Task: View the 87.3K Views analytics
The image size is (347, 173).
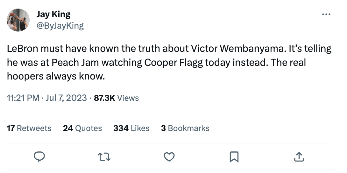Action: point(117,98)
